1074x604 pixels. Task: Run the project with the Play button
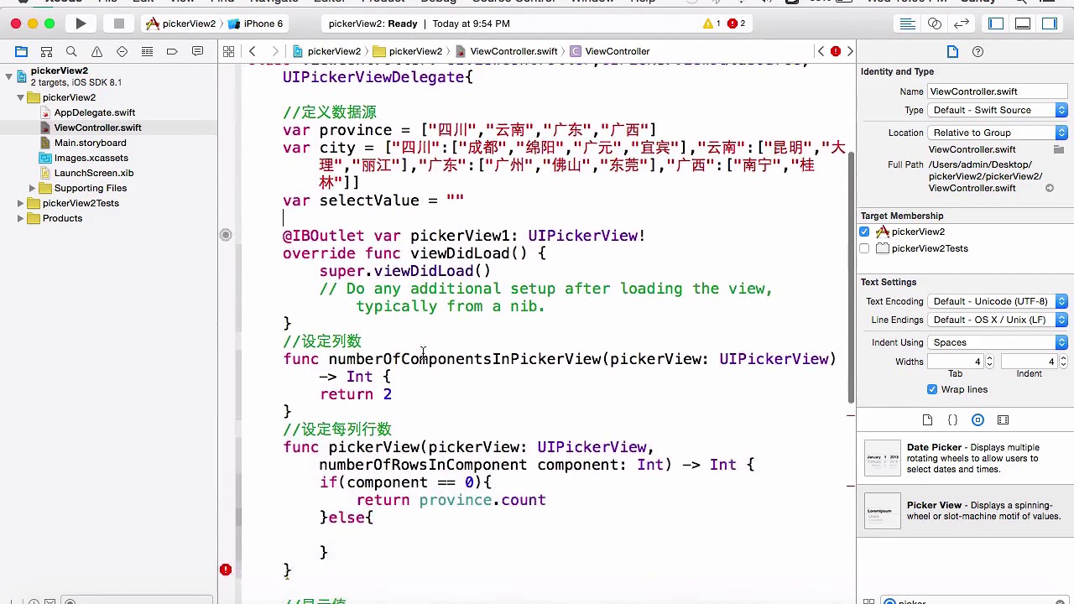[81, 23]
